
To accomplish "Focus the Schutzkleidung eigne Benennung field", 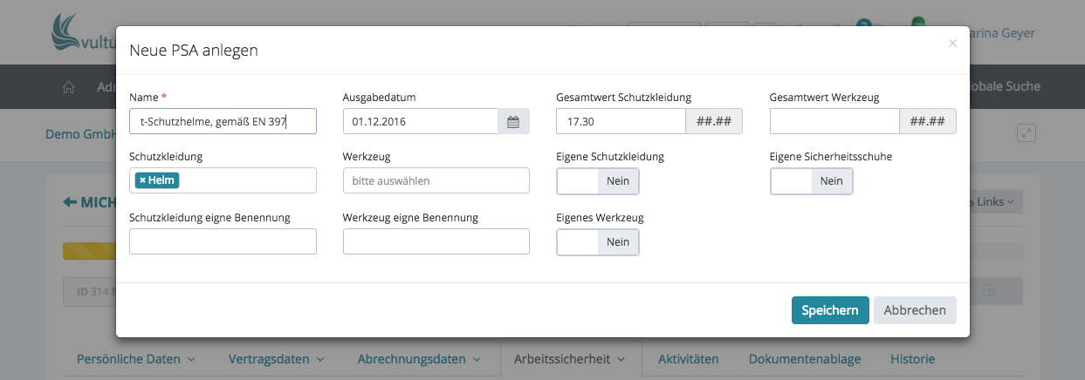I will click(223, 241).
